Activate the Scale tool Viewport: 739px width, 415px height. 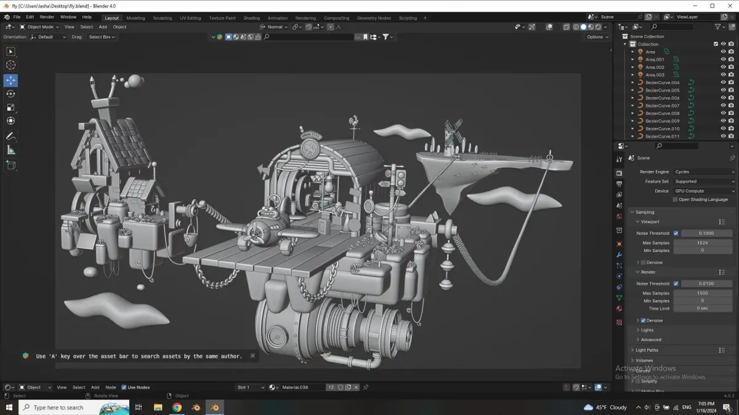[x=10, y=108]
